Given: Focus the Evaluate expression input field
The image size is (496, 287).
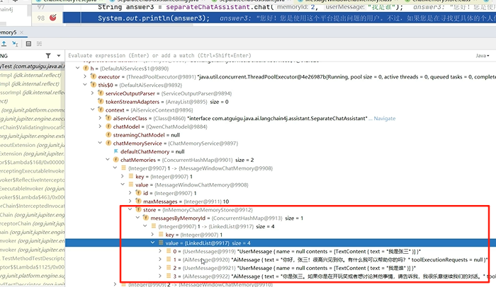Looking at the screenshot, I should click(269, 56).
